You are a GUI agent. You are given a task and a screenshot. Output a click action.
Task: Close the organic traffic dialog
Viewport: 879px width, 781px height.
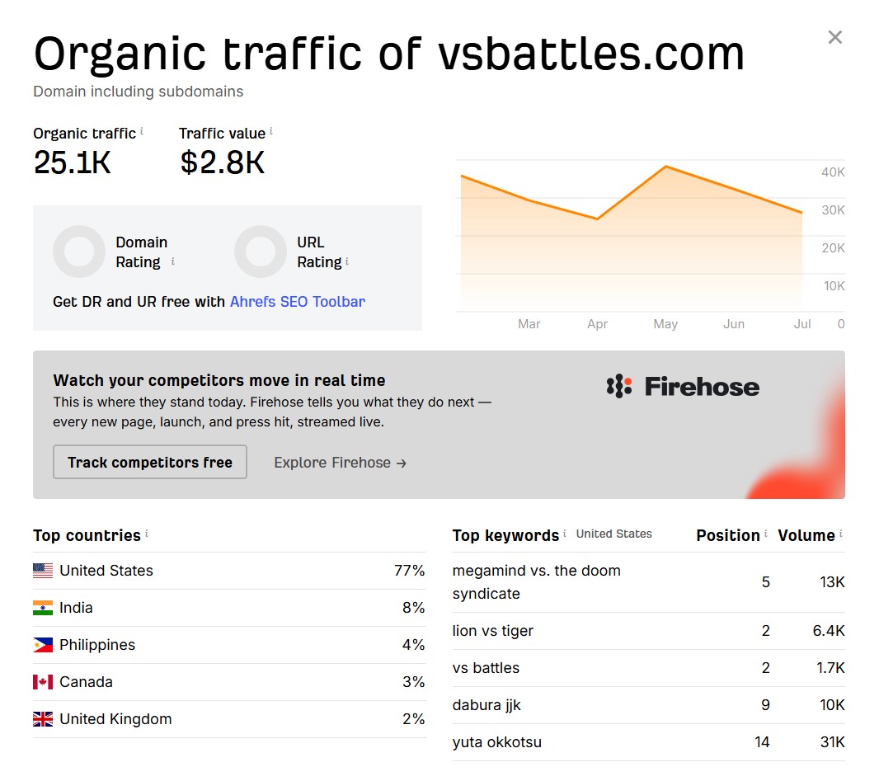click(x=834, y=37)
